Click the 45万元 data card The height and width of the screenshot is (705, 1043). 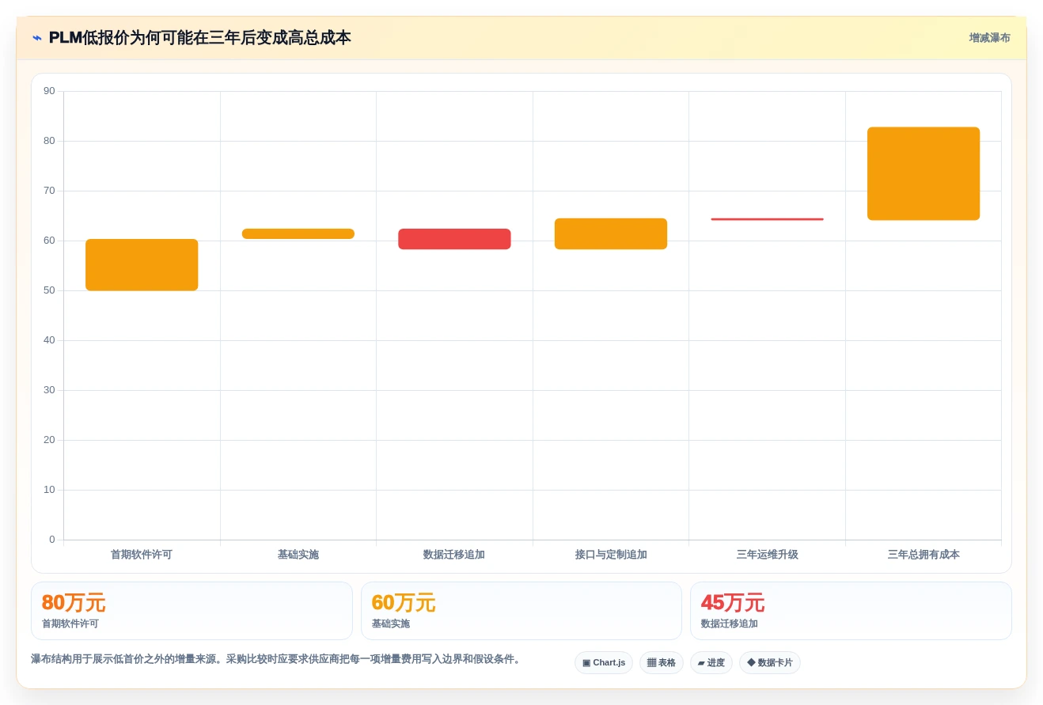(851, 611)
